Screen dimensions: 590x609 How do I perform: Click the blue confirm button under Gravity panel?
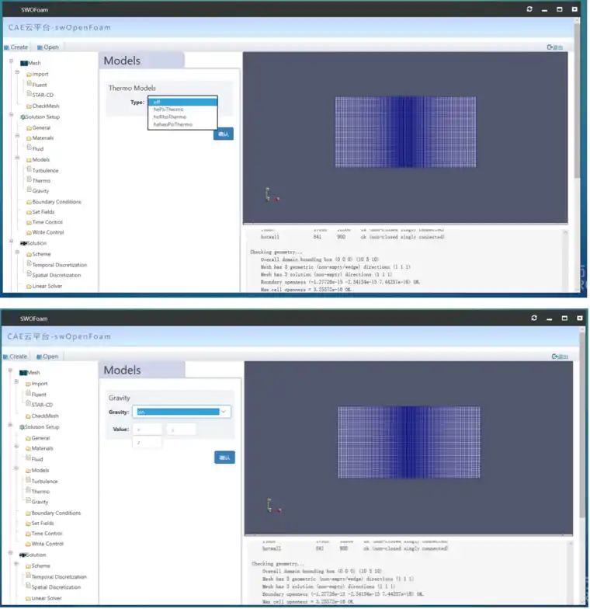pyautogui.click(x=224, y=458)
